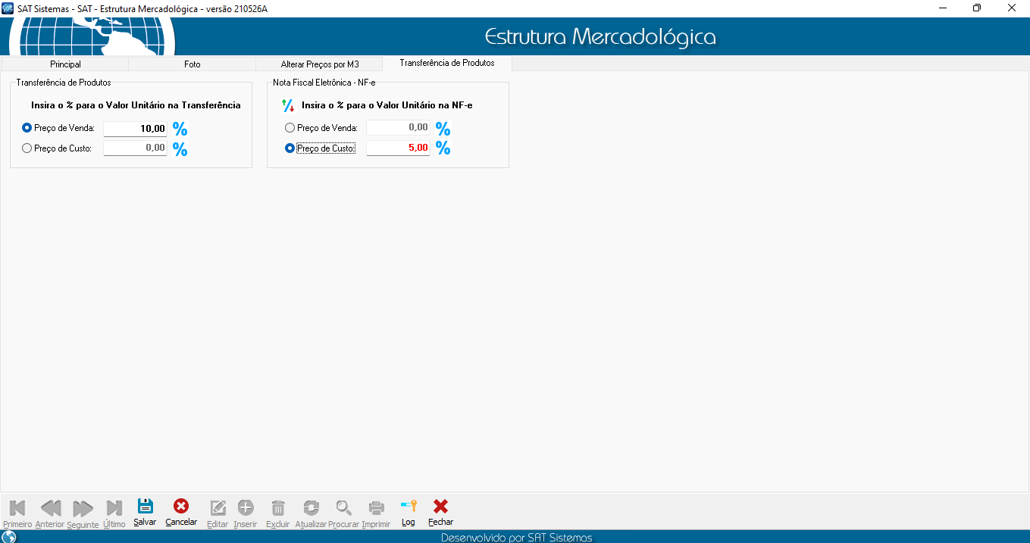Click the Salvar floppy disk icon
This screenshot has width=1030, height=543.
point(145,507)
